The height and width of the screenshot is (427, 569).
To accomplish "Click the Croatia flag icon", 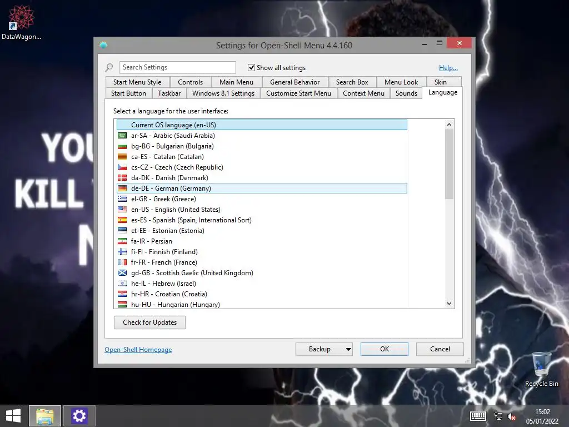I will pyautogui.click(x=122, y=294).
